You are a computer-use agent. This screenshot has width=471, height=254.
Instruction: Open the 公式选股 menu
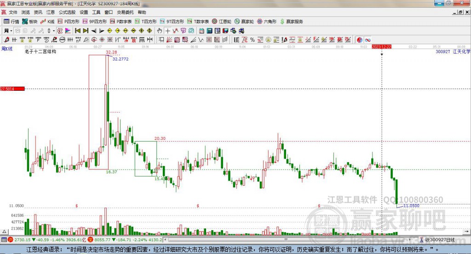click(x=67, y=12)
